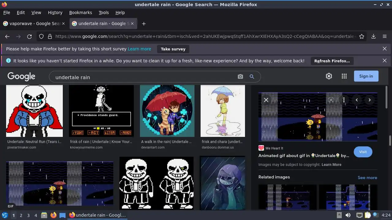The width and height of the screenshot is (392, 220).
Task: Open the Edit menu
Action: [21, 13]
